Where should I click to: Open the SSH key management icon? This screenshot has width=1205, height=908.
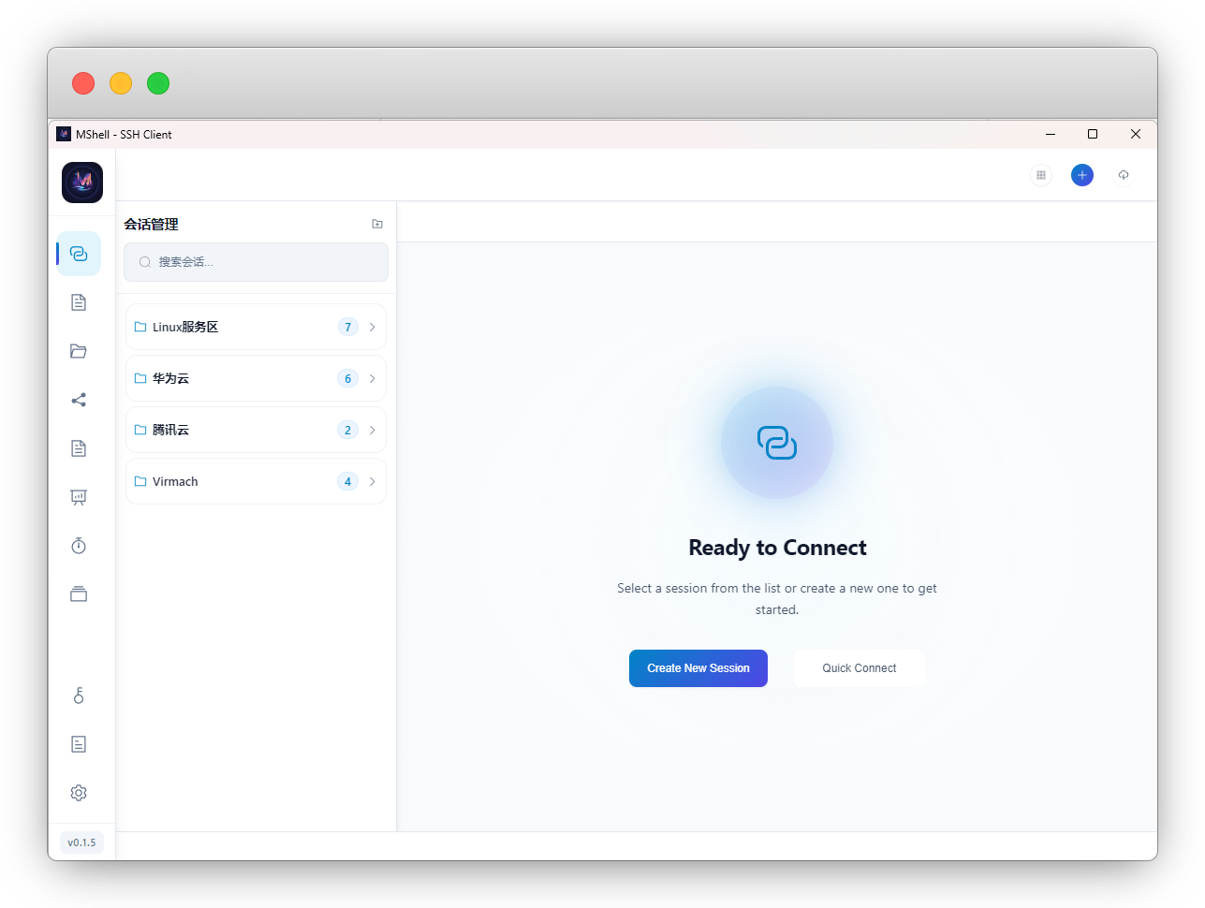[x=79, y=696]
